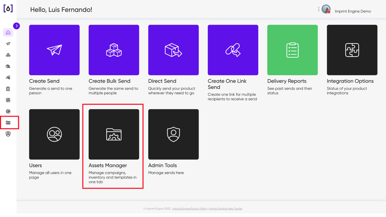
Task: Open the Imprint Engine Privacy Policy link
Action: (x=190, y=209)
